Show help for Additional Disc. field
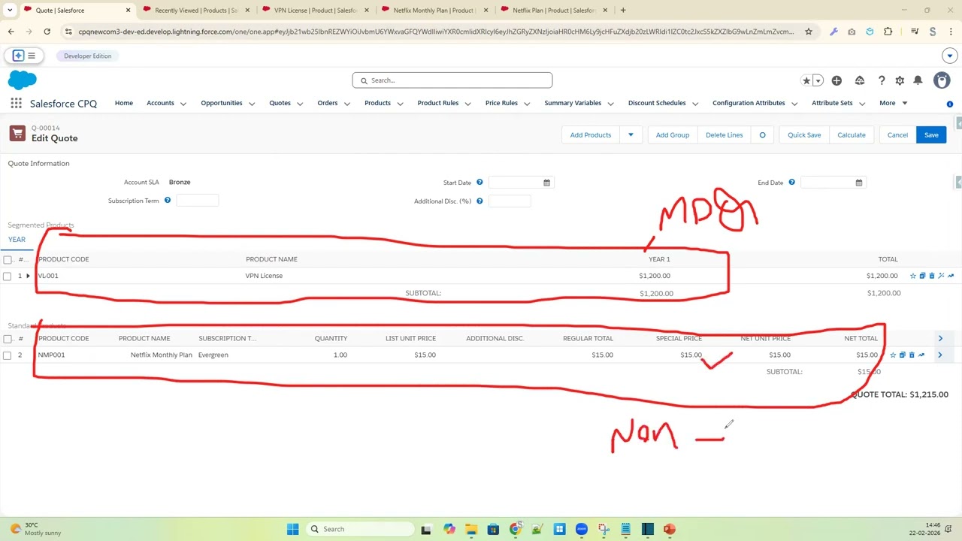 479,201
